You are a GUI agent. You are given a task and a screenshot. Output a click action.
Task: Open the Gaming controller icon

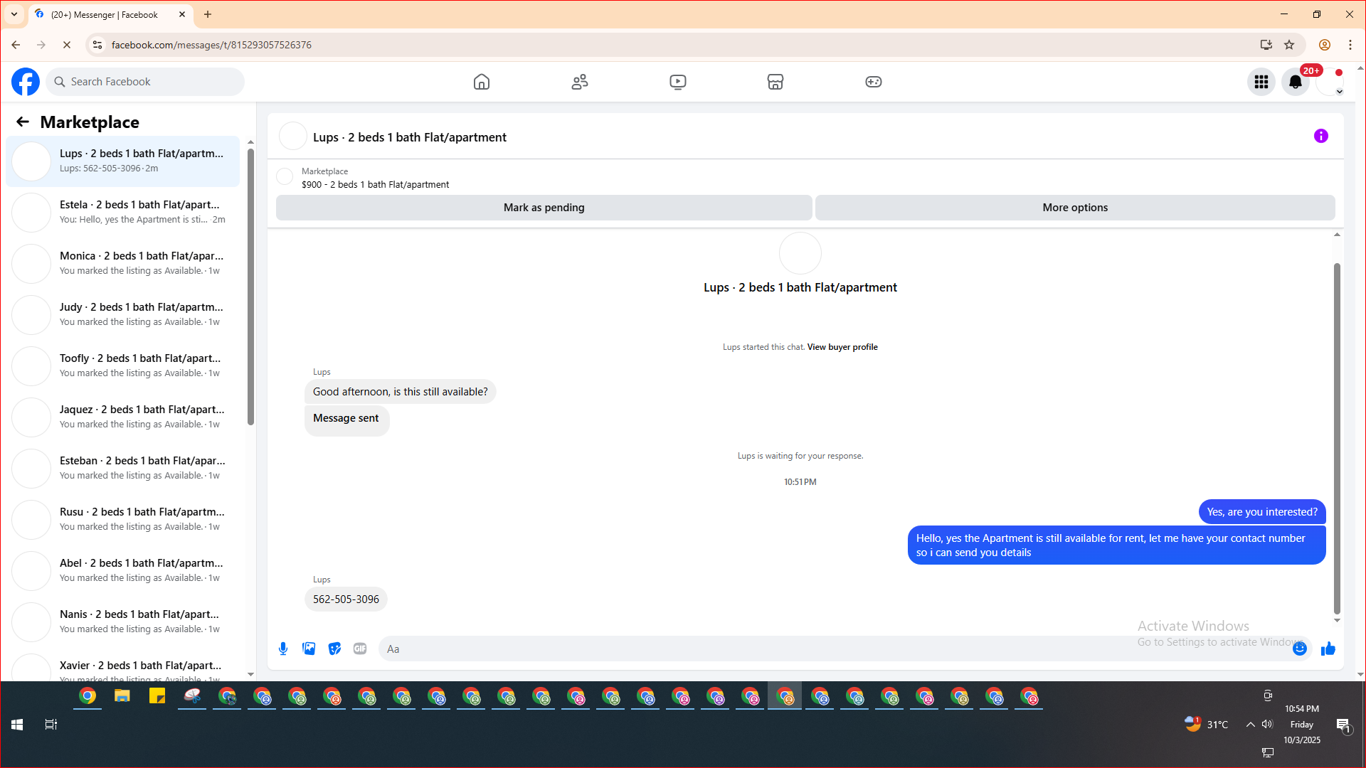point(874,82)
